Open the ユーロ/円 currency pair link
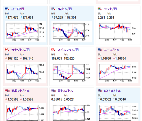Viewport: 142px width, 121px height. pos(18,9)
